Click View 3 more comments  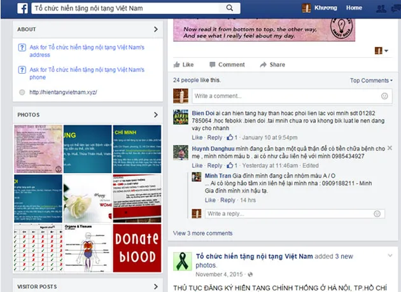tap(203, 233)
